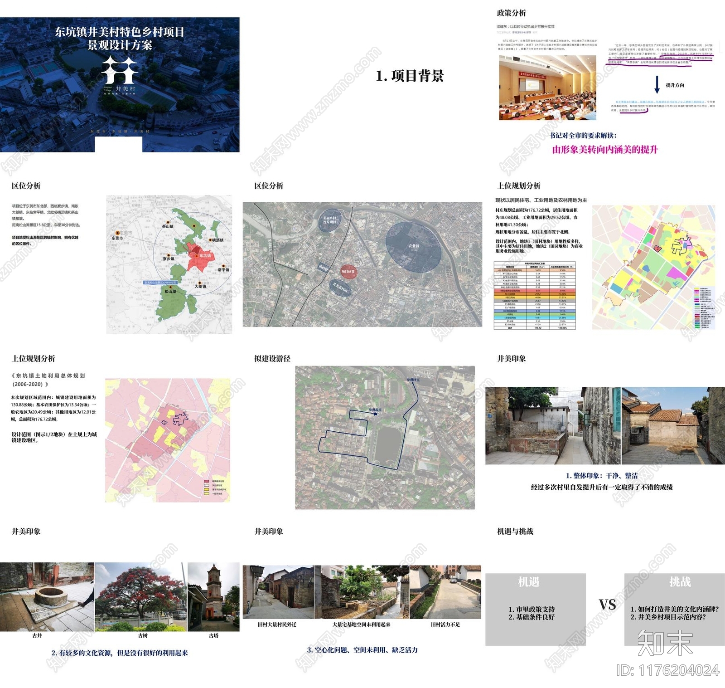Click the 松山湖 label on the regional map
This screenshot has width=725, height=688.
[170, 292]
